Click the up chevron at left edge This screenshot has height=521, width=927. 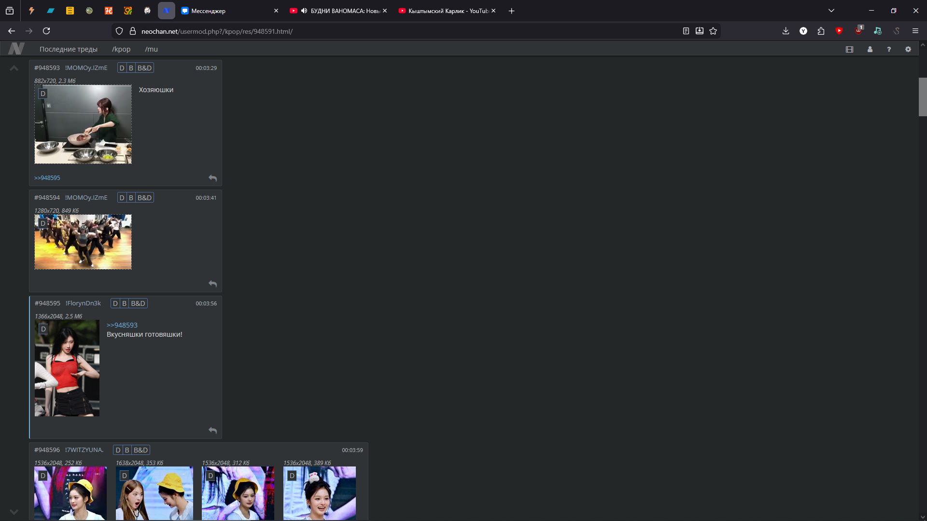pyautogui.click(x=14, y=69)
